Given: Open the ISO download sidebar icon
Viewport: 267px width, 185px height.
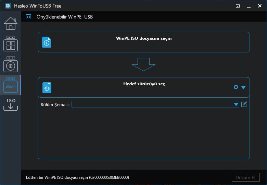Looking at the screenshot, I should 11,104.
